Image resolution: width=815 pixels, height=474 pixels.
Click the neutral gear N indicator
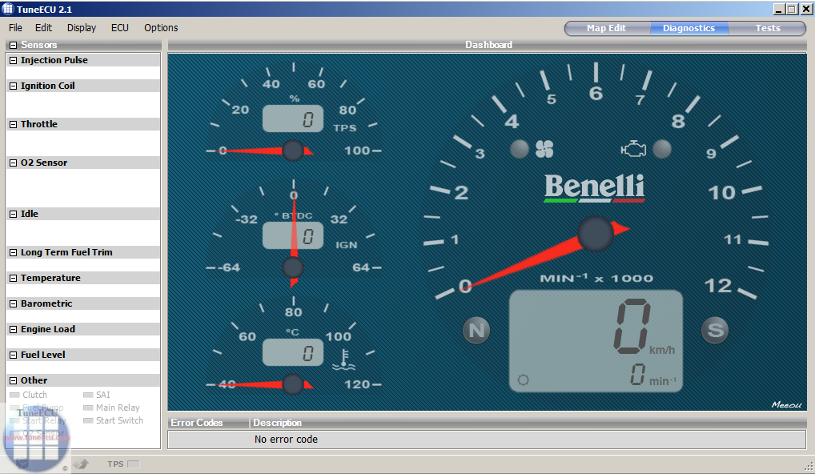(x=476, y=330)
